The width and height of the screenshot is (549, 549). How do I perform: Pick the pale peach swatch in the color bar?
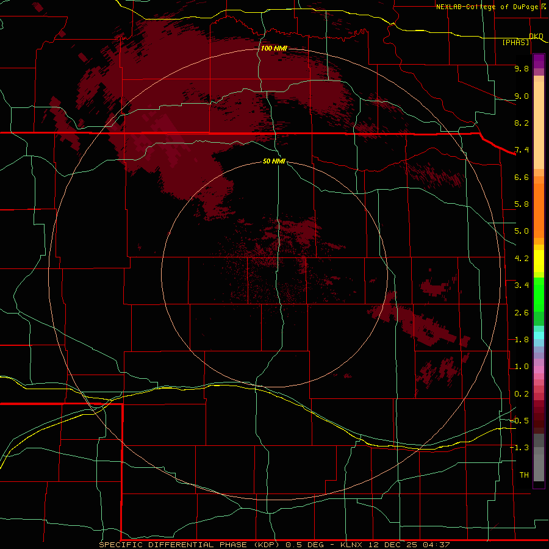click(539, 126)
